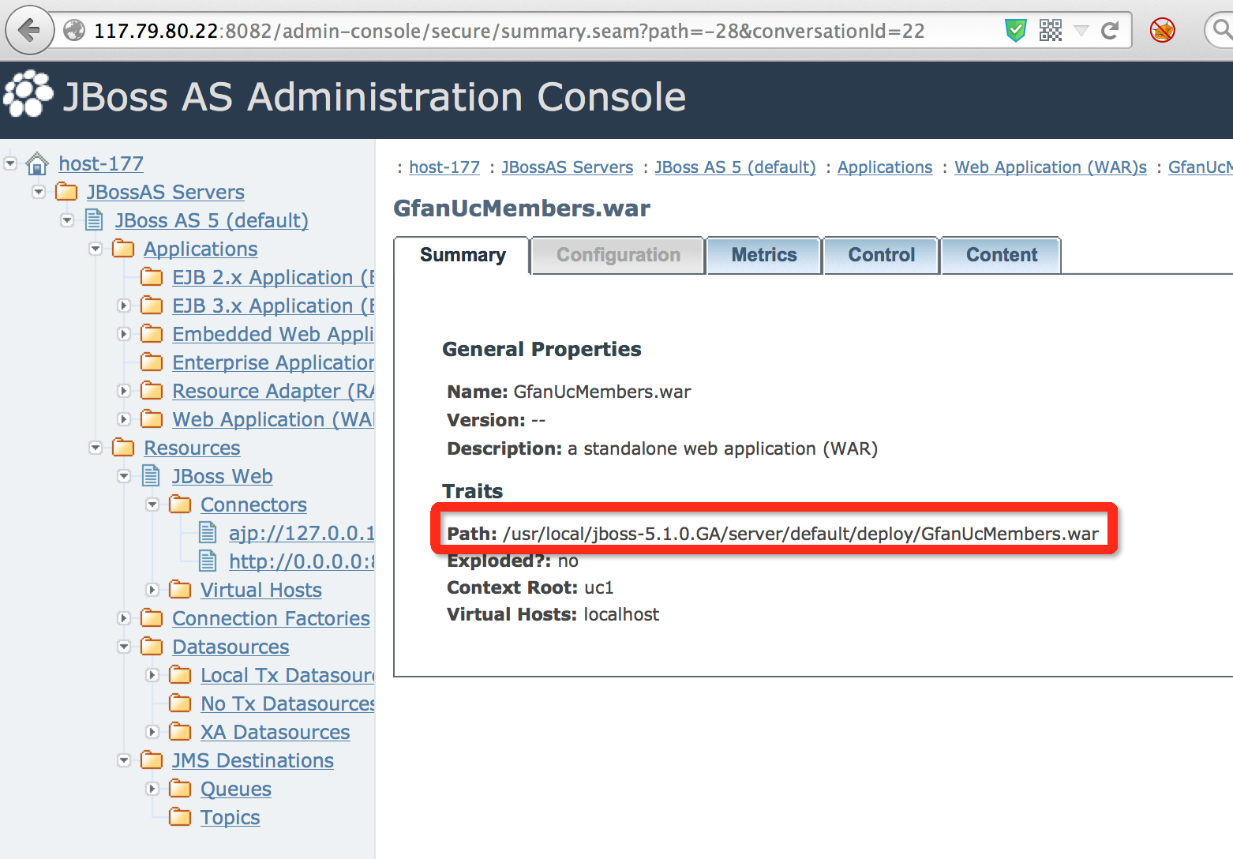Open the address bar history dropdown arrow
This screenshot has height=859, width=1233.
(x=1081, y=31)
